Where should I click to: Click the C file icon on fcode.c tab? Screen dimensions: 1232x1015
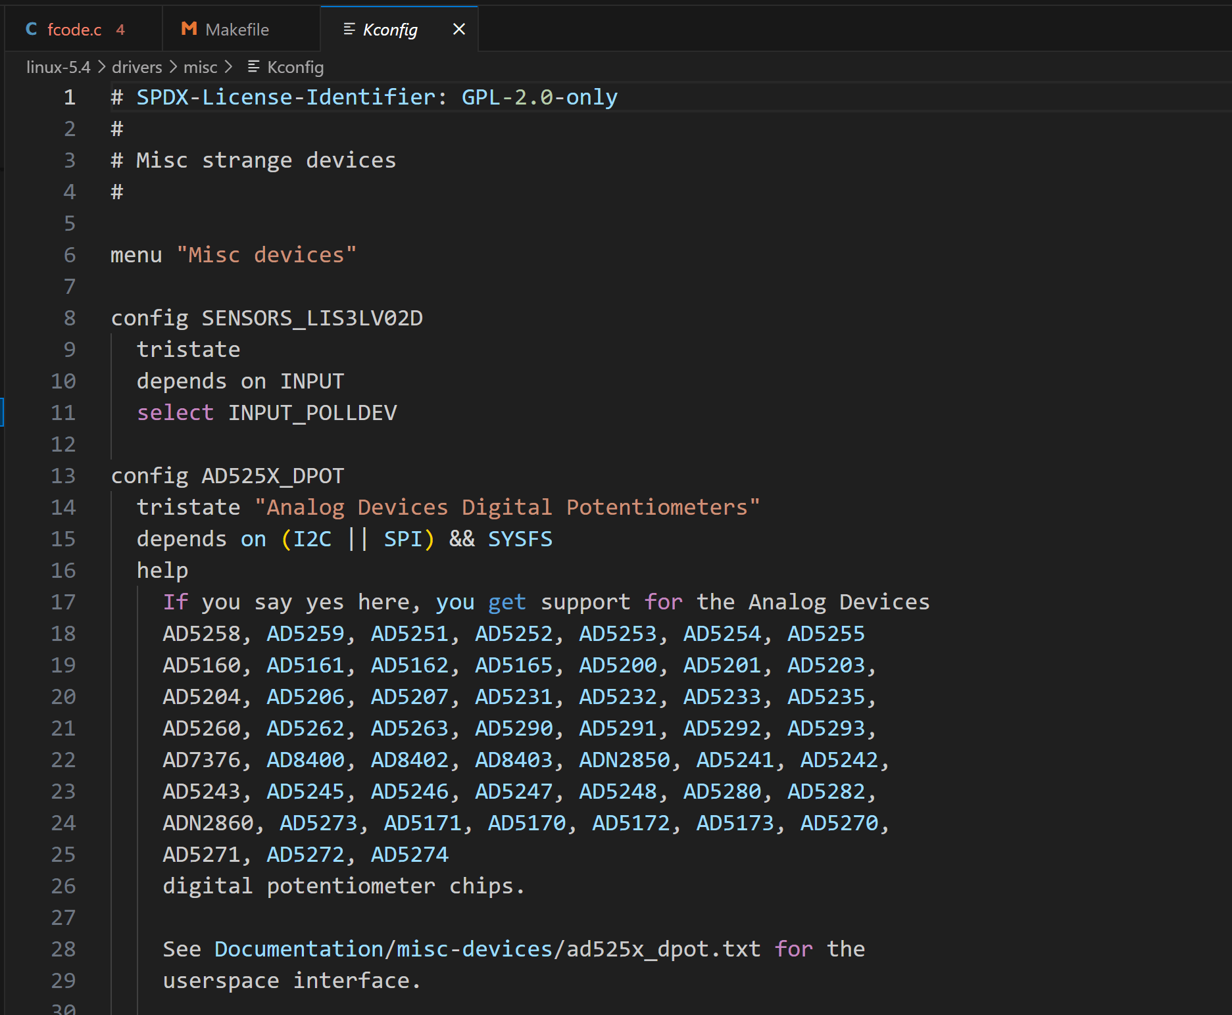(31, 30)
